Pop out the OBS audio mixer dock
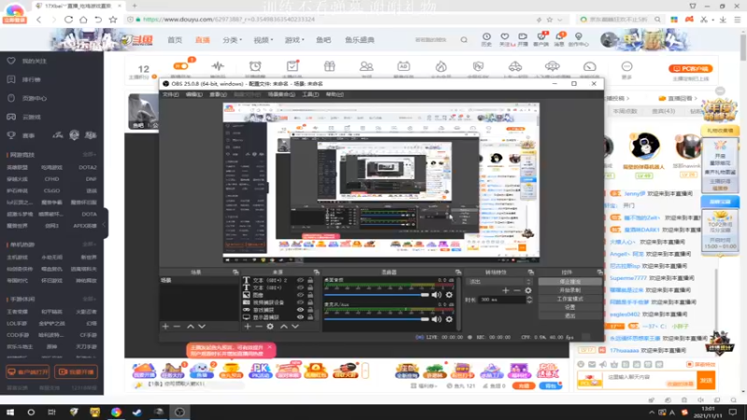 coord(458,272)
